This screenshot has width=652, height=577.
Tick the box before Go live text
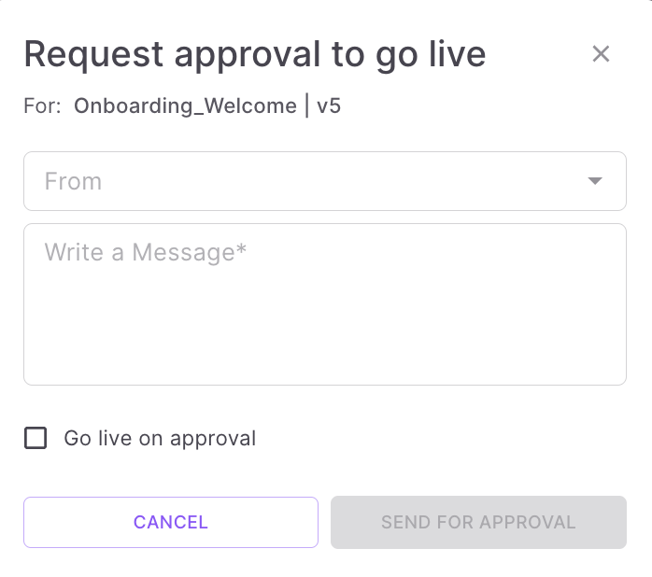(35, 438)
